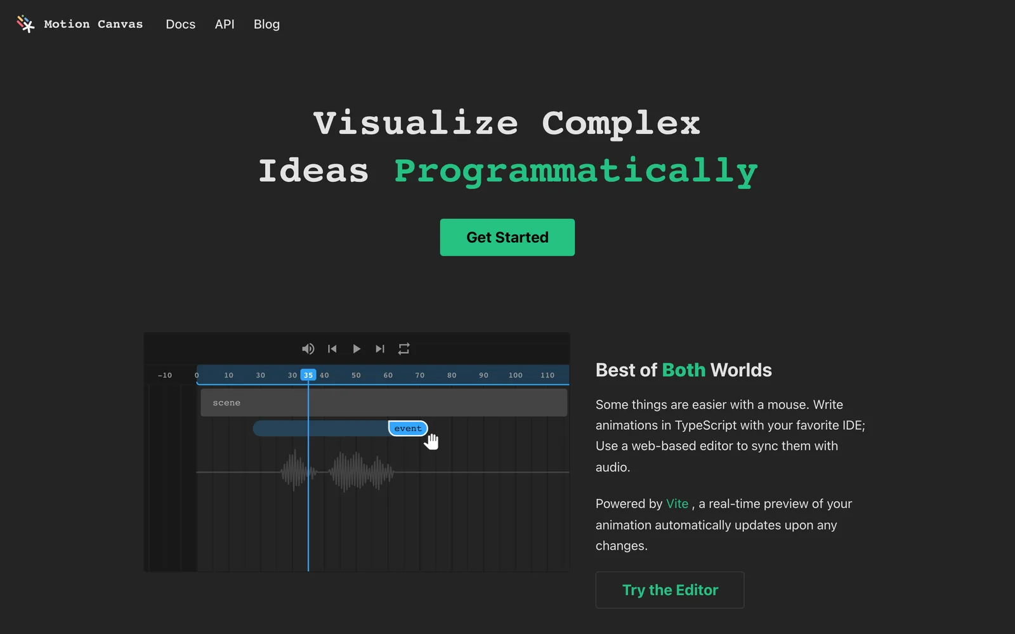Screen dimensions: 1015x634
Task: Click the Get Started button
Action: (507, 237)
